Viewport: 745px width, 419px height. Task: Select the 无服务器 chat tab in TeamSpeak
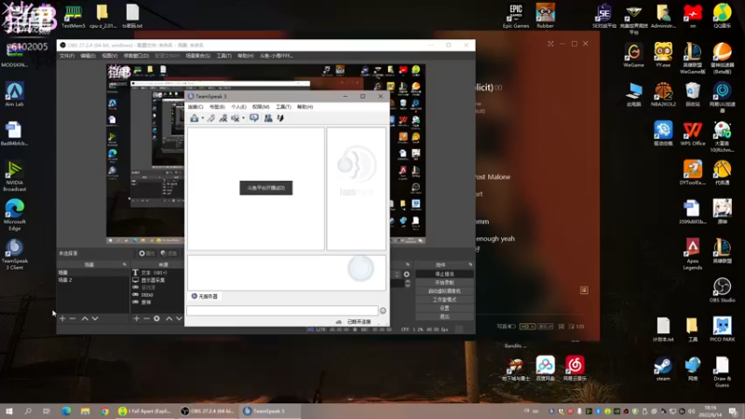point(205,296)
